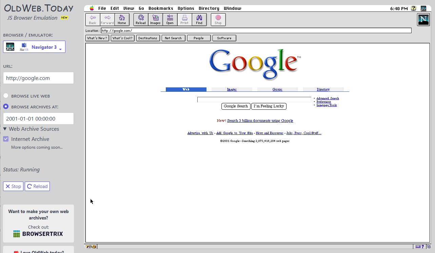Open the Directory menu
The height and width of the screenshot is (253, 435).
click(209, 8)
